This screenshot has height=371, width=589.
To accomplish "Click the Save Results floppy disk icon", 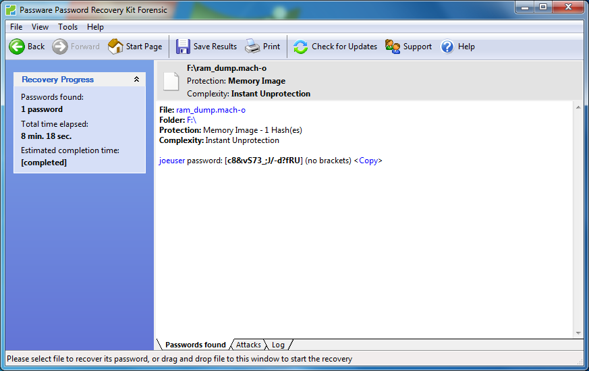I will [x=183, y=47].
